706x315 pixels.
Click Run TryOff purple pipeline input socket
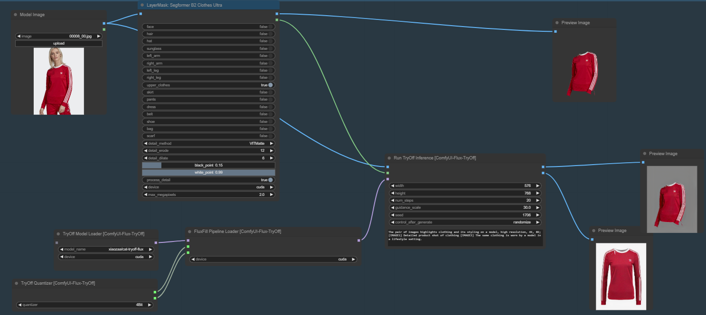click(387, 179)
